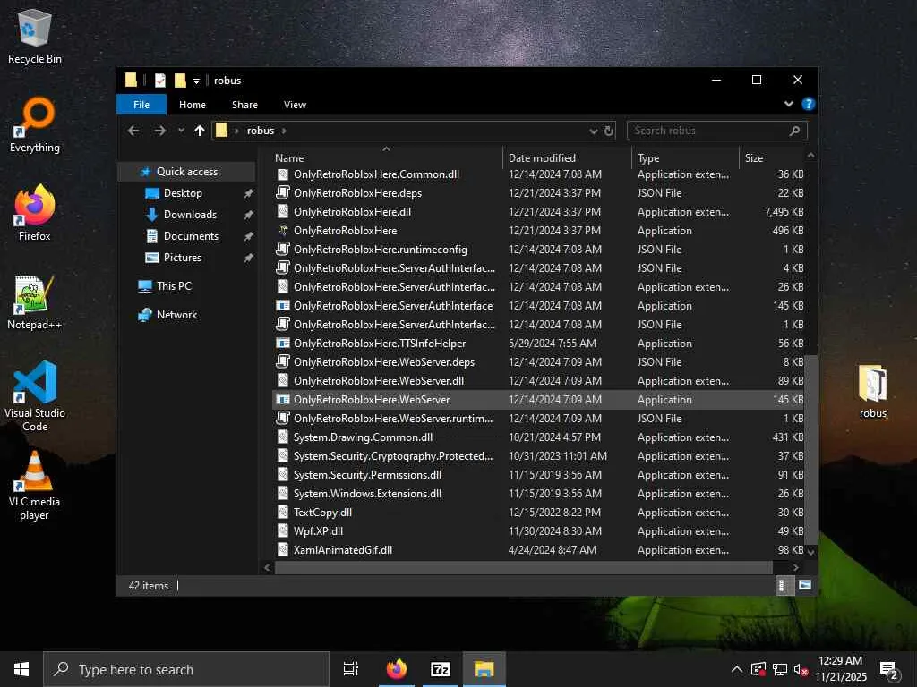Image resolution: width=917 pixels, height=687 pixels.
Task: Open Task View on the taskbar
Action: tap(351, 669)
